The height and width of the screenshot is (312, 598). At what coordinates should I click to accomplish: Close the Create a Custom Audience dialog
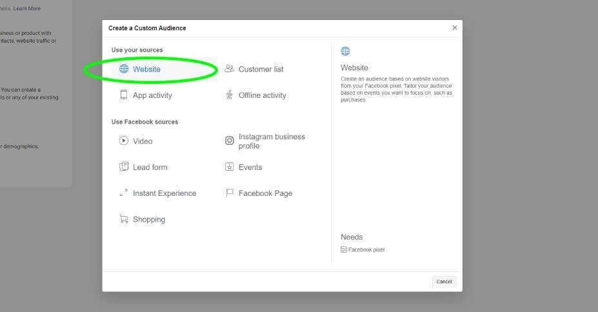click(454, 28)
